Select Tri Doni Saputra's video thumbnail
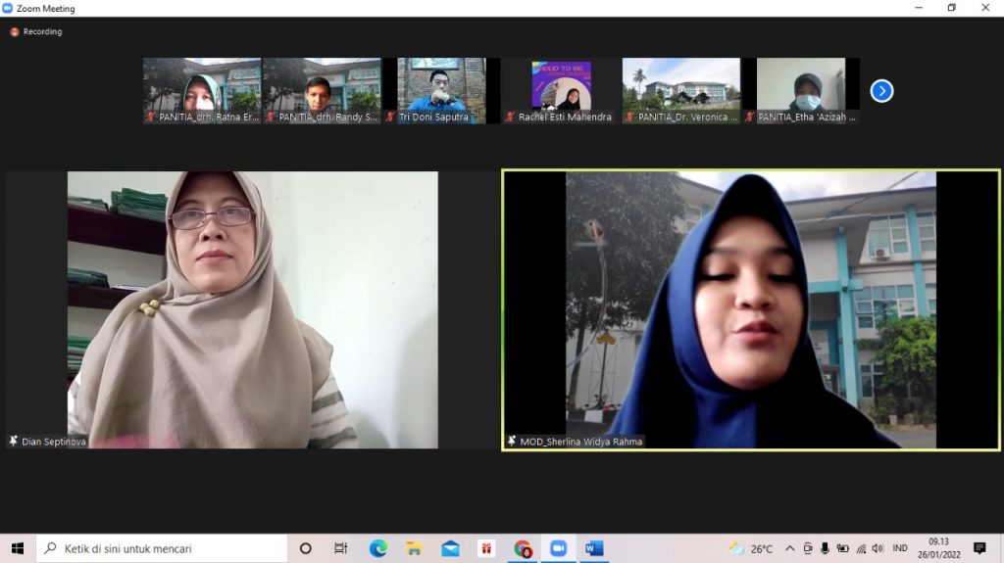 [441, 90]
